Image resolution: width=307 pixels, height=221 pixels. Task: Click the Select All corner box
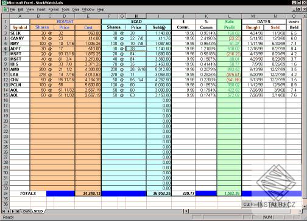pyautogui.click(x=5, y=16)
